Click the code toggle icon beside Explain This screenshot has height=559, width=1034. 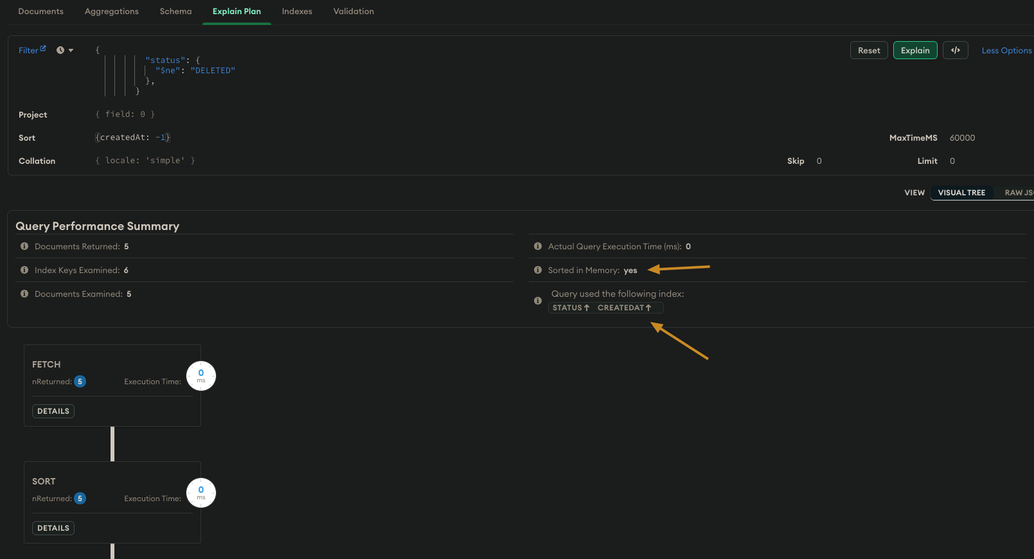pyautogui.click(x=955, y=50)
